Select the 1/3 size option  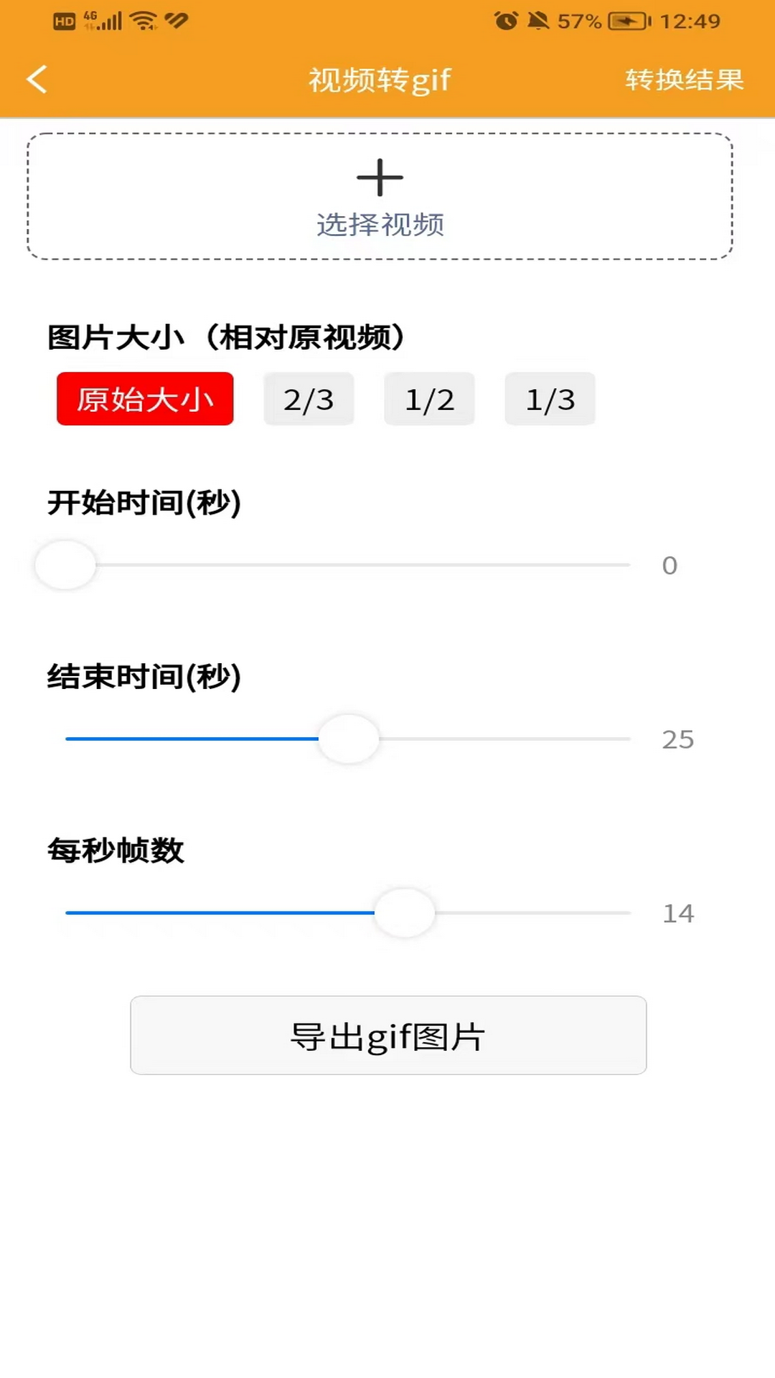coord(550,399)
